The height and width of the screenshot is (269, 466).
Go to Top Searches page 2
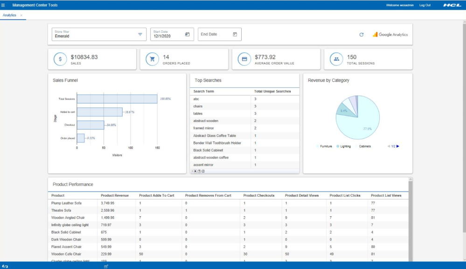tap(203, 171)
